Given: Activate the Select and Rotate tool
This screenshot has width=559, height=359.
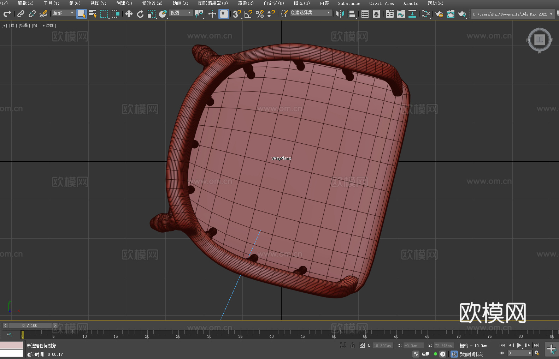Looking at the screenshot, I should pos(140,14).
